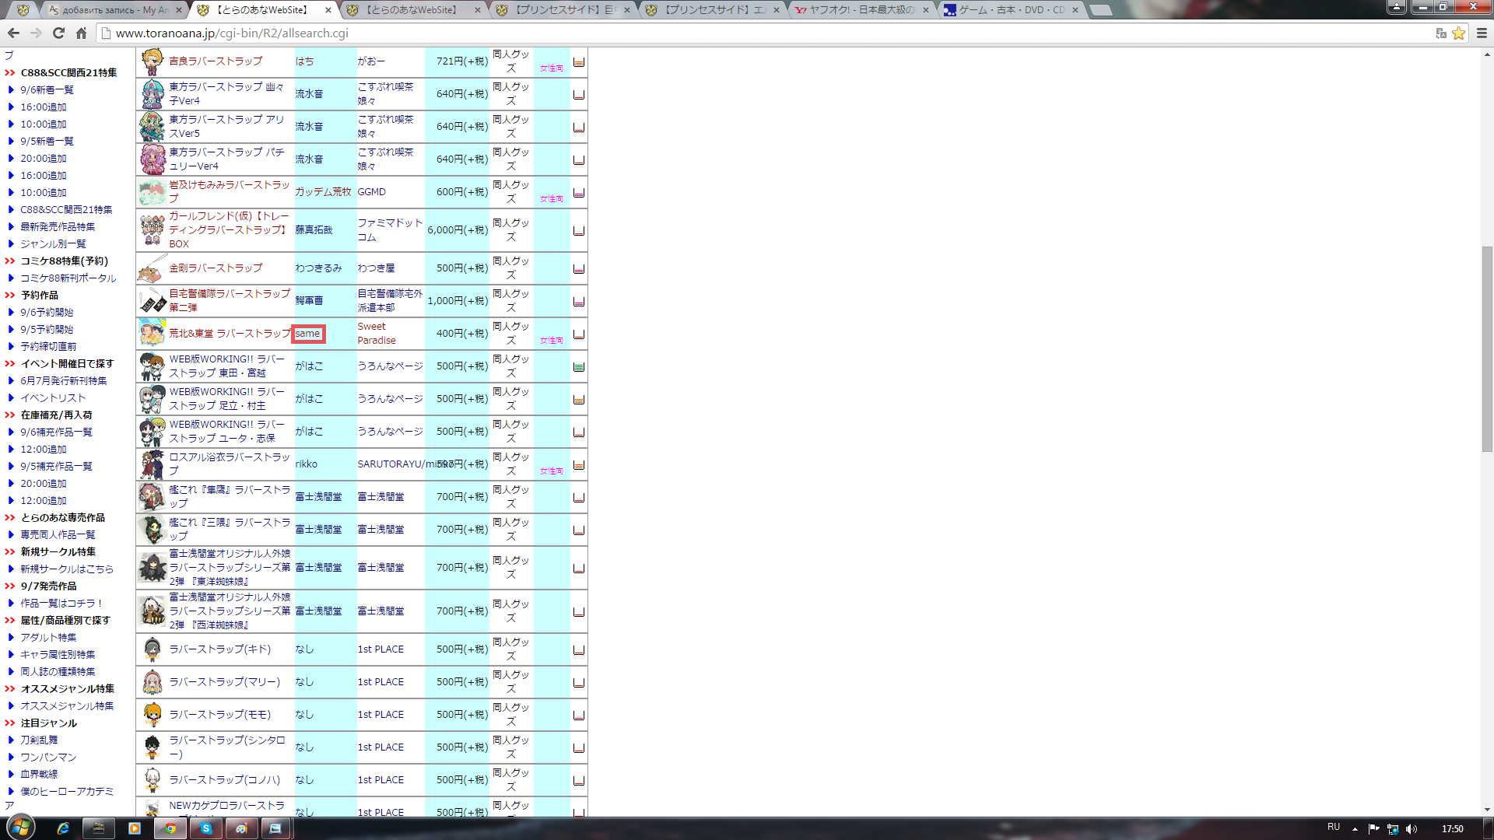Launch Internet Explorer from taskbar
Screen dimensions: 1494x840
point(63,828)
